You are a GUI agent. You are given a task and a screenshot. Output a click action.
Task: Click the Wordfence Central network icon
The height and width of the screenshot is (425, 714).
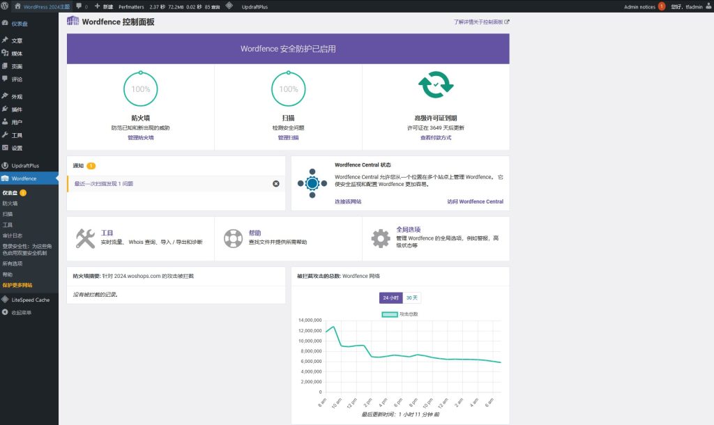coord(311,183)
